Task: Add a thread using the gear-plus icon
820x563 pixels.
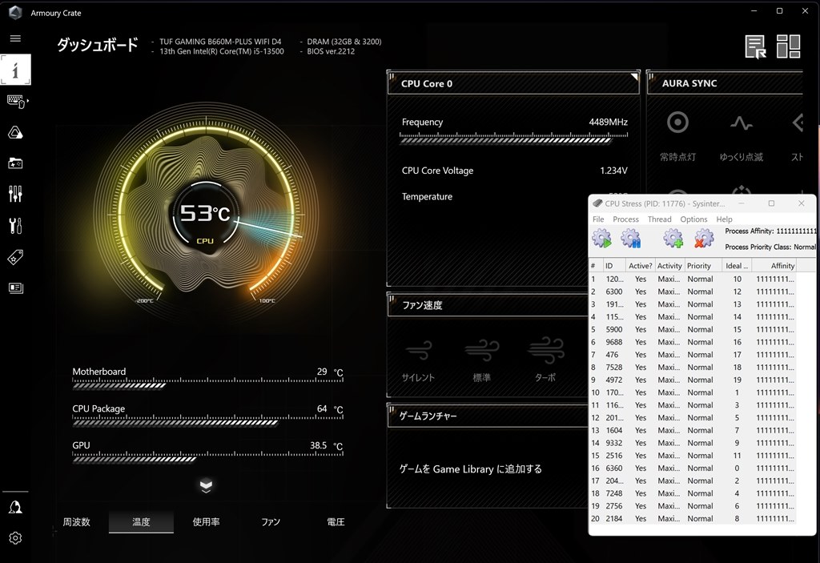Action: 673,237
